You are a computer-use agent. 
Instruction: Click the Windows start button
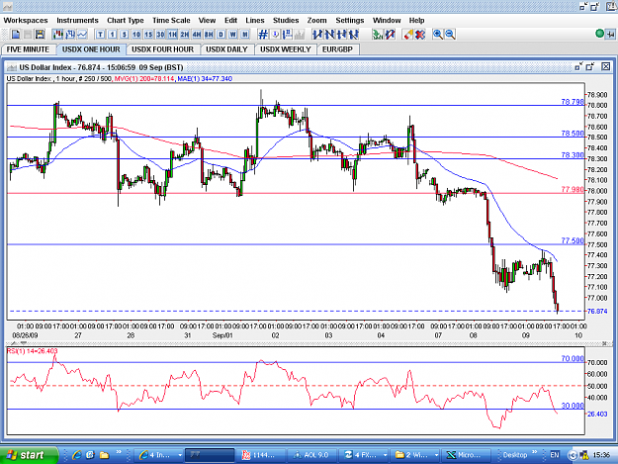pyautogui.click(x=29, y=455)
